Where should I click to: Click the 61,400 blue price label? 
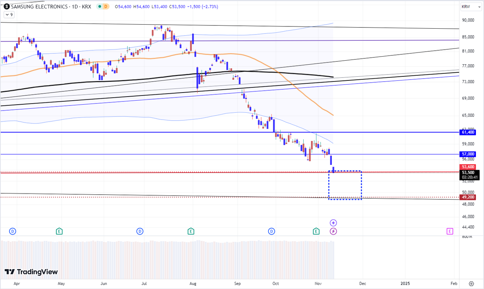[468, 132]
